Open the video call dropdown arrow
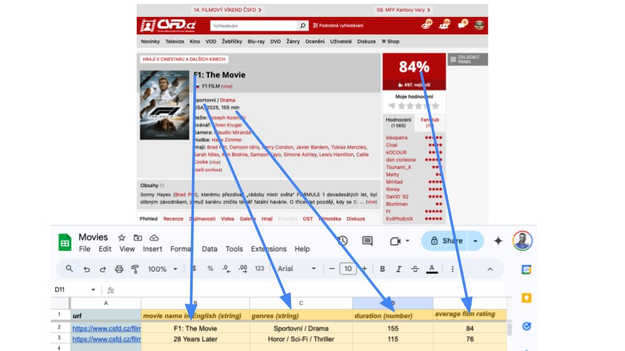 [408, 240]
